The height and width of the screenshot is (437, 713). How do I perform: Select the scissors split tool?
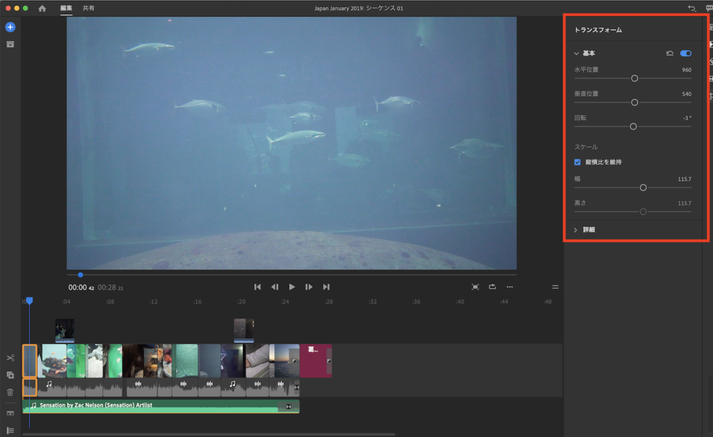10,358
